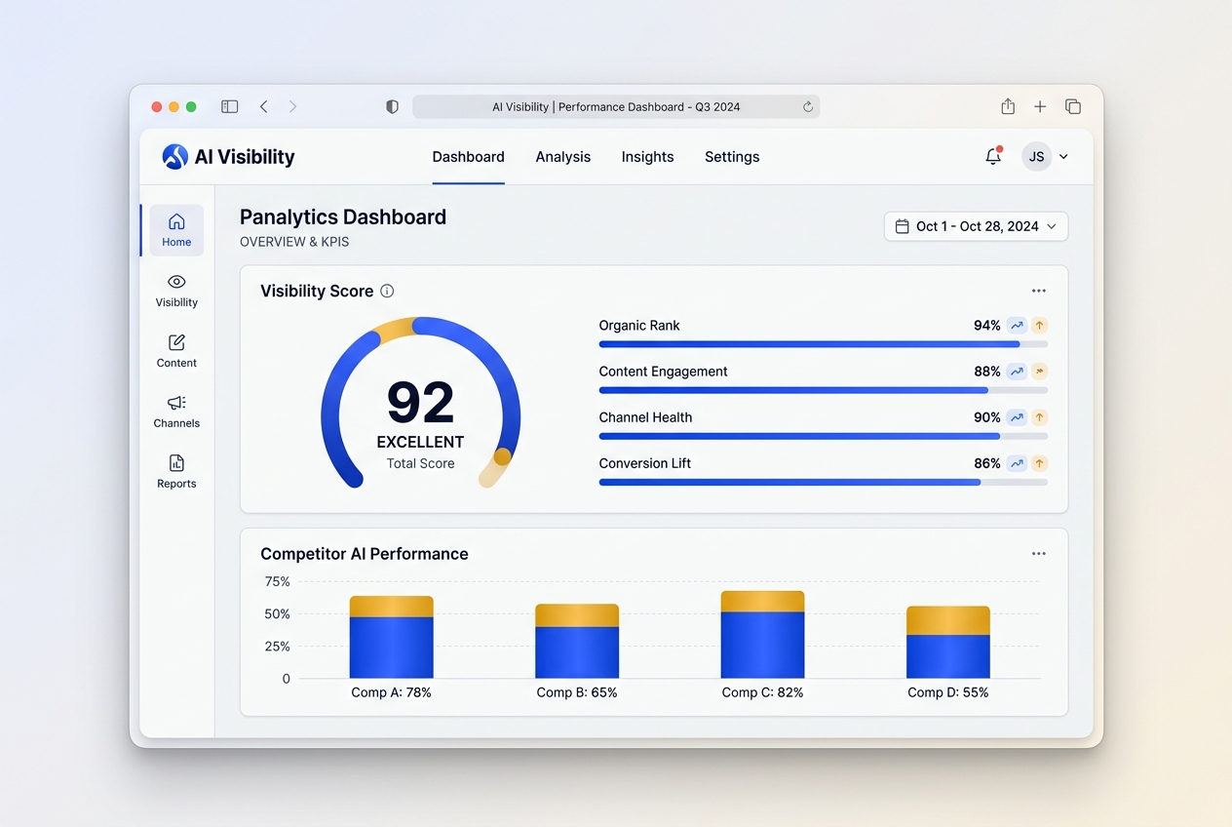The width and height of the screenshot is (1232, 827).
Task: Click the privacy shield icon
Action: point(392,107)
